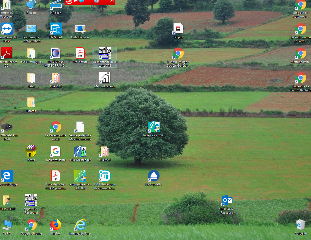Viewport: 311px width, 240px height.
Task: Launch OUTLOOK - Raccourci shortcut
Action: click(x=227, y=201)
